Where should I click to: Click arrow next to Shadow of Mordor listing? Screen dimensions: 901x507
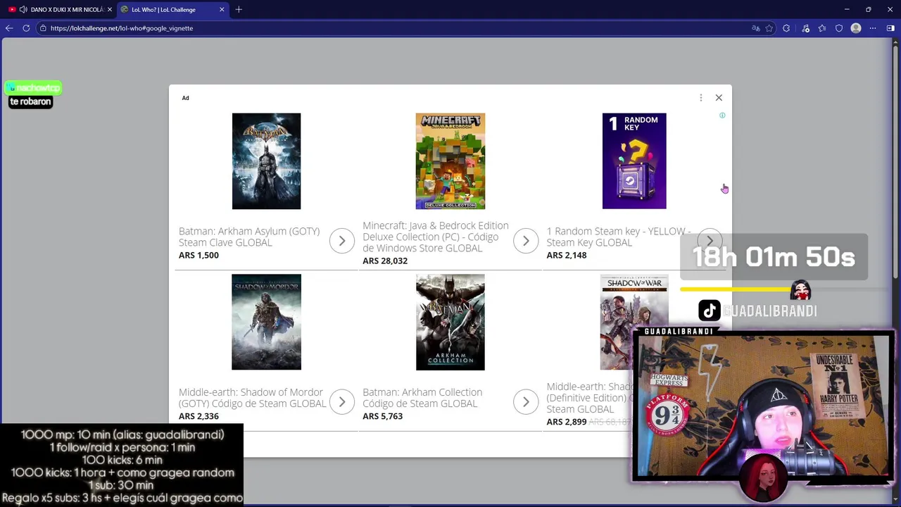pyautogui.click(x=342, y=402)
